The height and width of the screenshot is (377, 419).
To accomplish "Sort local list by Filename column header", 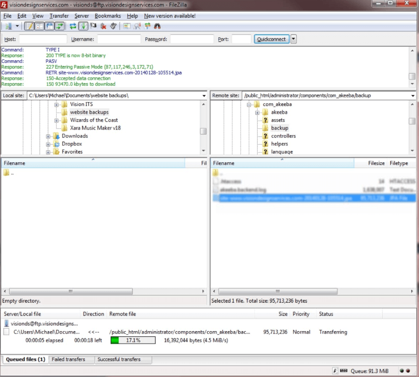I will coord(93,163).
